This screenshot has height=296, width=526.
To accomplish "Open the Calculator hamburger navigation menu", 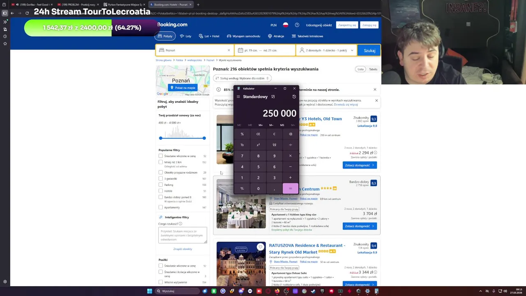I will [x=238, y=97].
